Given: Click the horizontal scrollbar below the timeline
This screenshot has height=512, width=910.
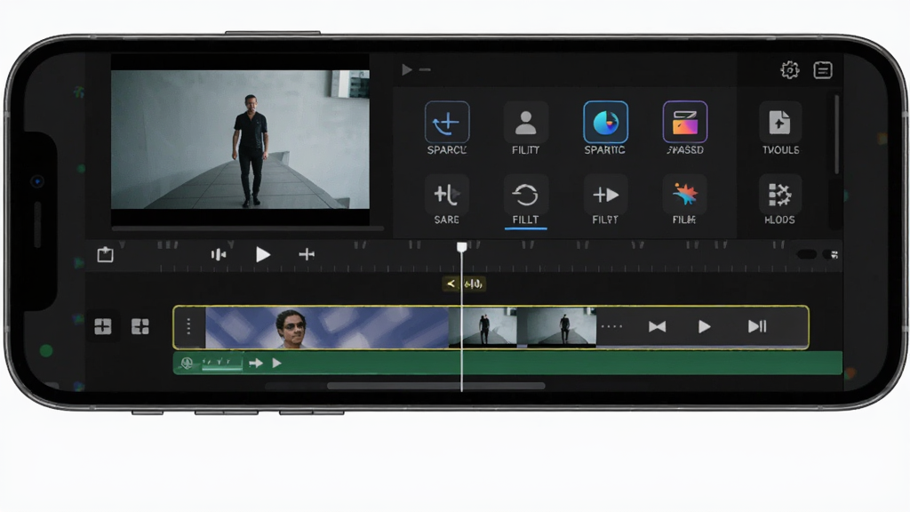Looking at the screenshot, I should click(x=435, y=386).
